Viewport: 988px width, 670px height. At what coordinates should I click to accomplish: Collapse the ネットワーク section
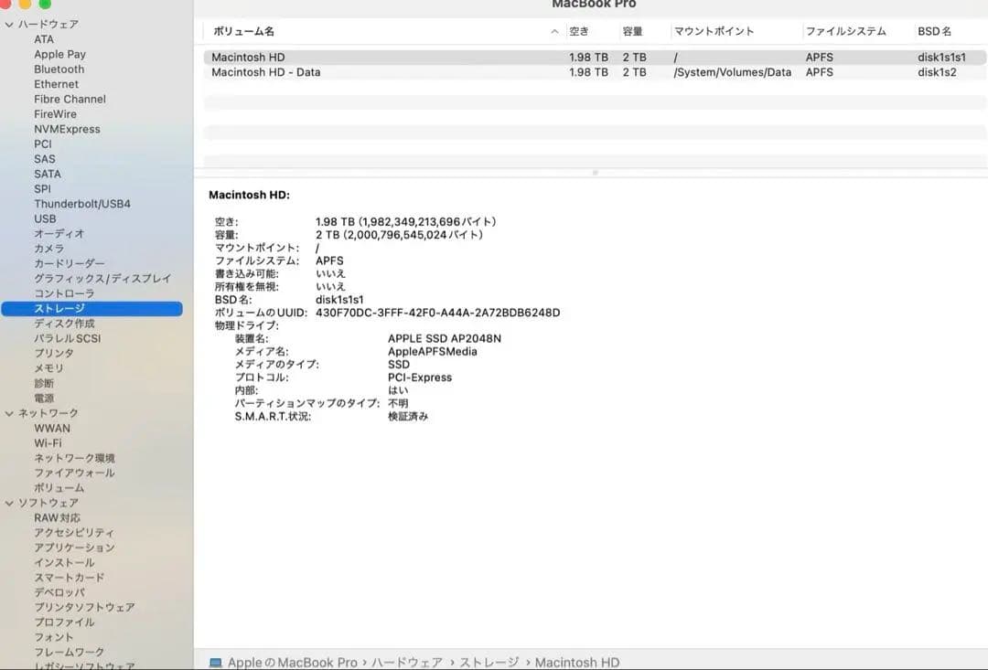(x=8, y=412)
